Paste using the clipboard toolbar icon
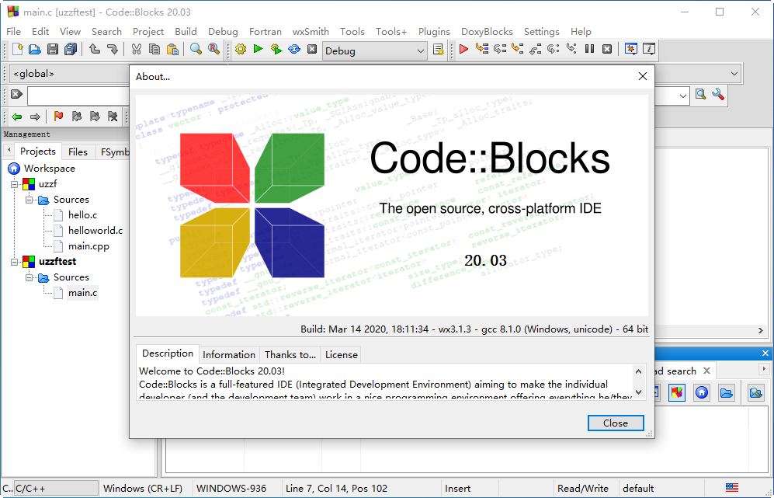Viewport: 774px width, 498px height. [172, 49]
